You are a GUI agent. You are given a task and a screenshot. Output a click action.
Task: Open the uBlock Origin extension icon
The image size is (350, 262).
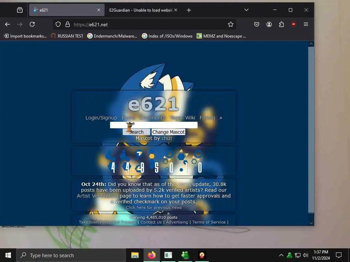tap(294, 24)
